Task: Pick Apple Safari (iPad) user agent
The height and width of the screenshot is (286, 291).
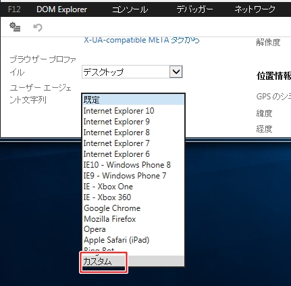Action: [133, 240]
